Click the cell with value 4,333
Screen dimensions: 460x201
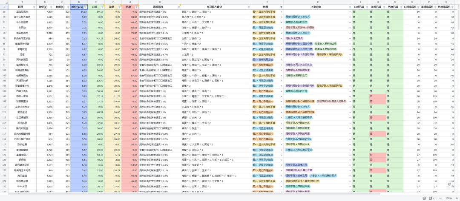click(45, 176)
